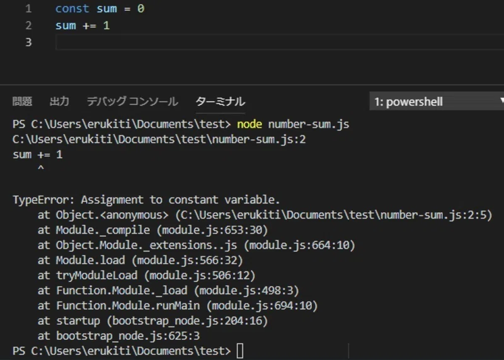Click 'at Function.Module._load (module.js:498:3)' line
The width and height of the screenshot is (504, 360).
pyautogui.click(x=168, y=290)
